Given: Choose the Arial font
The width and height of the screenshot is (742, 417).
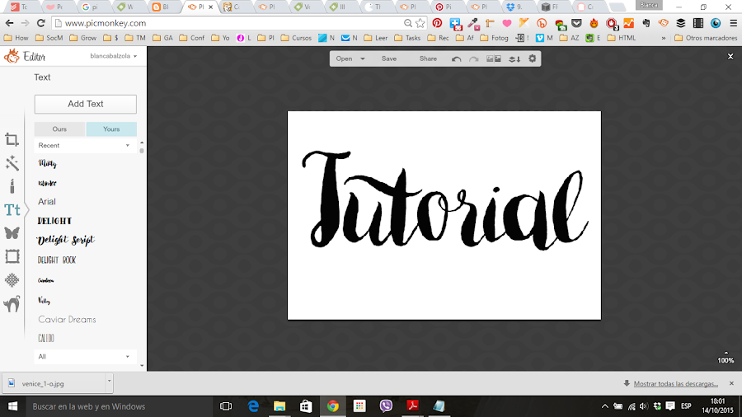Looking at the screenshot, I should pyautogui.click(x=47, y=202).
